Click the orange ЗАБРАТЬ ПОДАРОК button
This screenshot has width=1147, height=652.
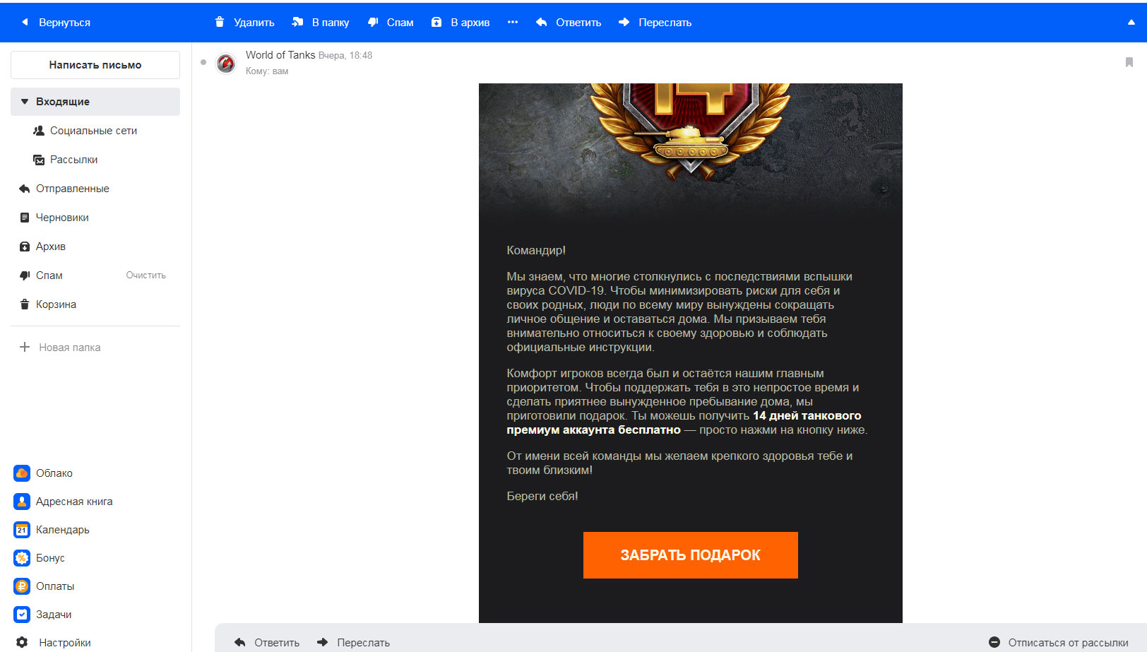pos(691,555)
